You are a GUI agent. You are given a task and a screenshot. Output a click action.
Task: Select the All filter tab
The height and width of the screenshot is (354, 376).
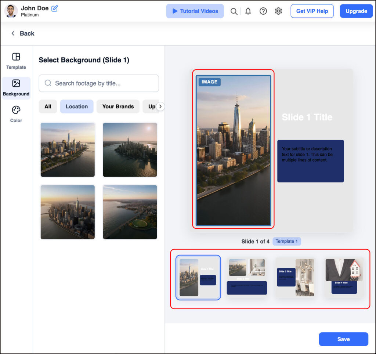point(48,106)
